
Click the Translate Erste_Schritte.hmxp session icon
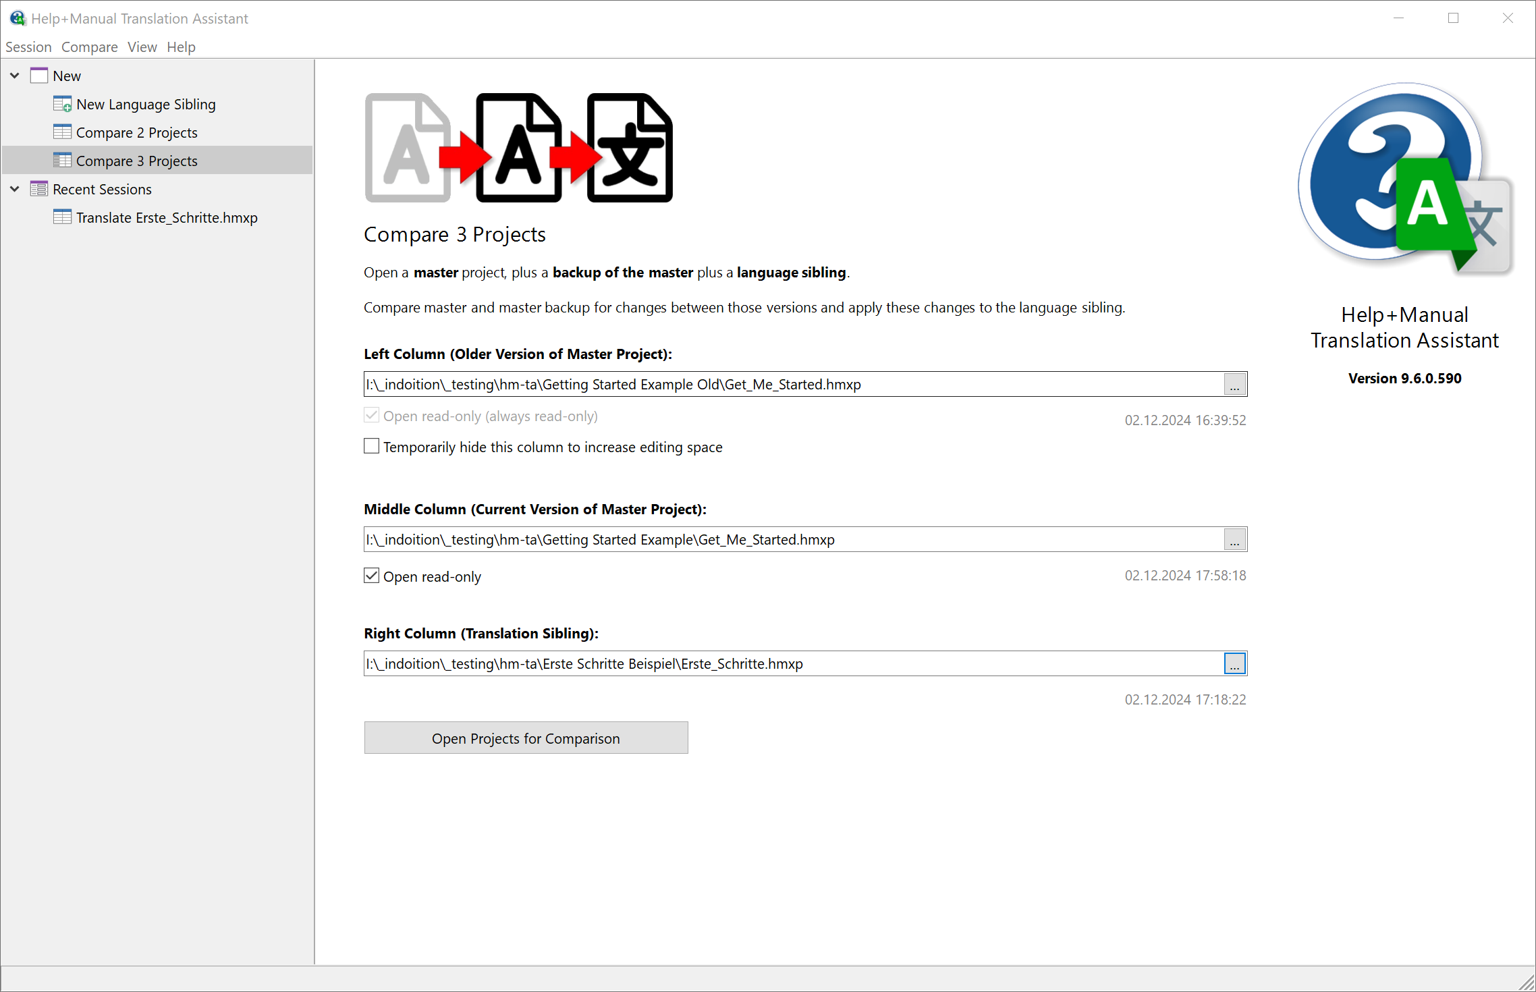click(62, 217)
